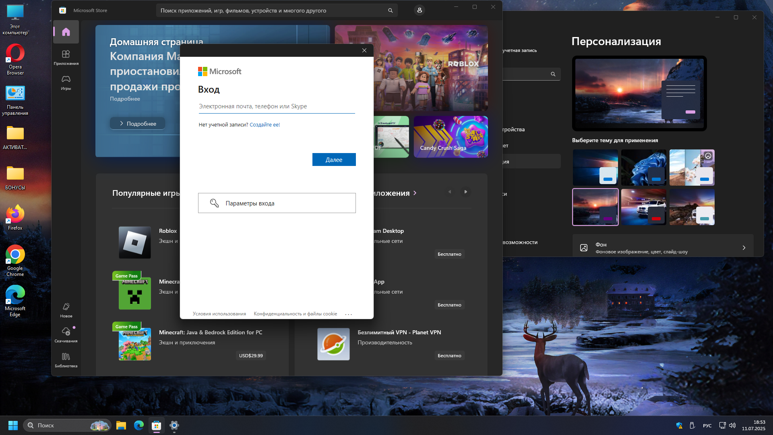Open Этот компьютер desktop icon
Image resolution: width=773 pixels, height=435 pixels.
click(15, 20)
